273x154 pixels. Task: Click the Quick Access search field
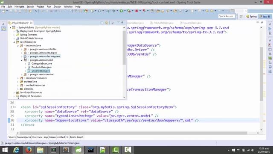pos(227,16)
